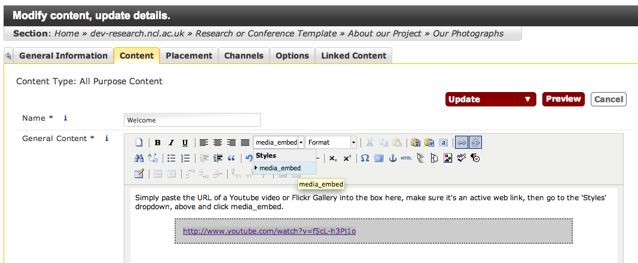Open the HTML source editor icon
This screenshot has height=263, width=638.
[407, 158]
